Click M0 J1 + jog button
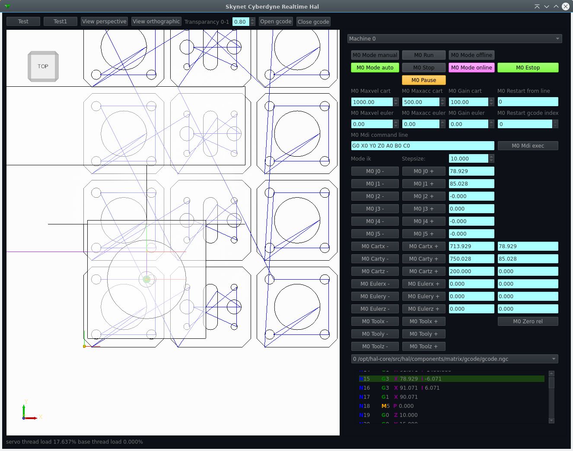This screenshot has width=573, height=451. pyautogui.click(x=423, y=183)
